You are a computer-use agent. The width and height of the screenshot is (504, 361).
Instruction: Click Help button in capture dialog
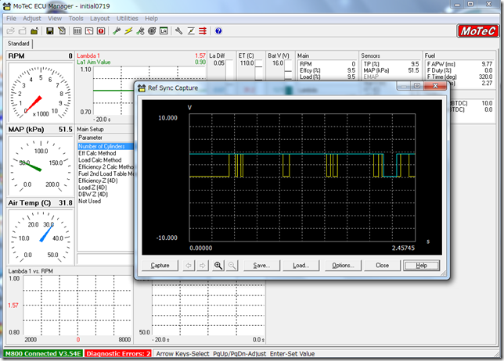(x=421, y=266)
